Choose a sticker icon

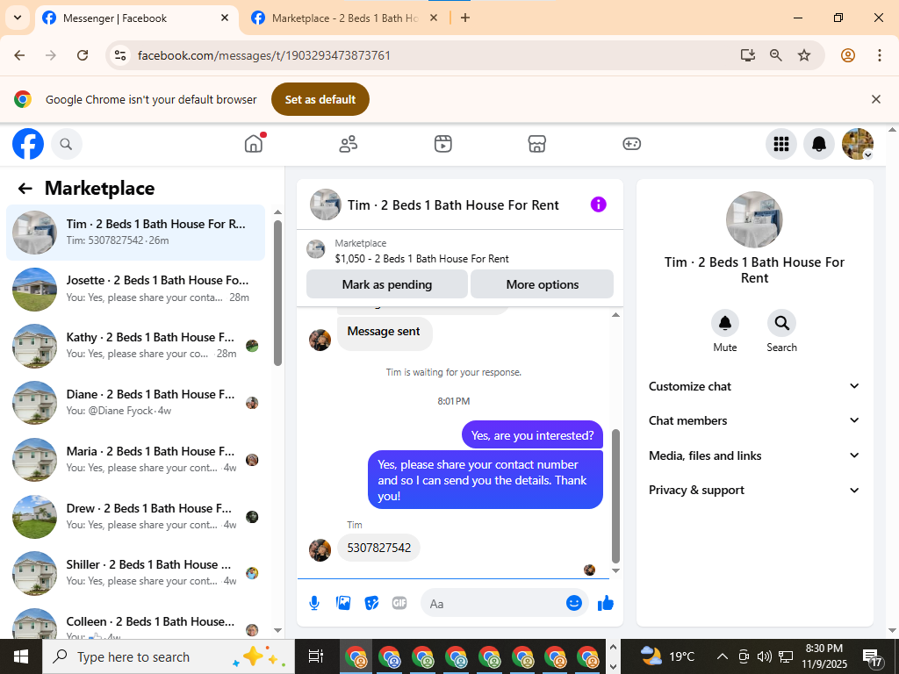371,603
